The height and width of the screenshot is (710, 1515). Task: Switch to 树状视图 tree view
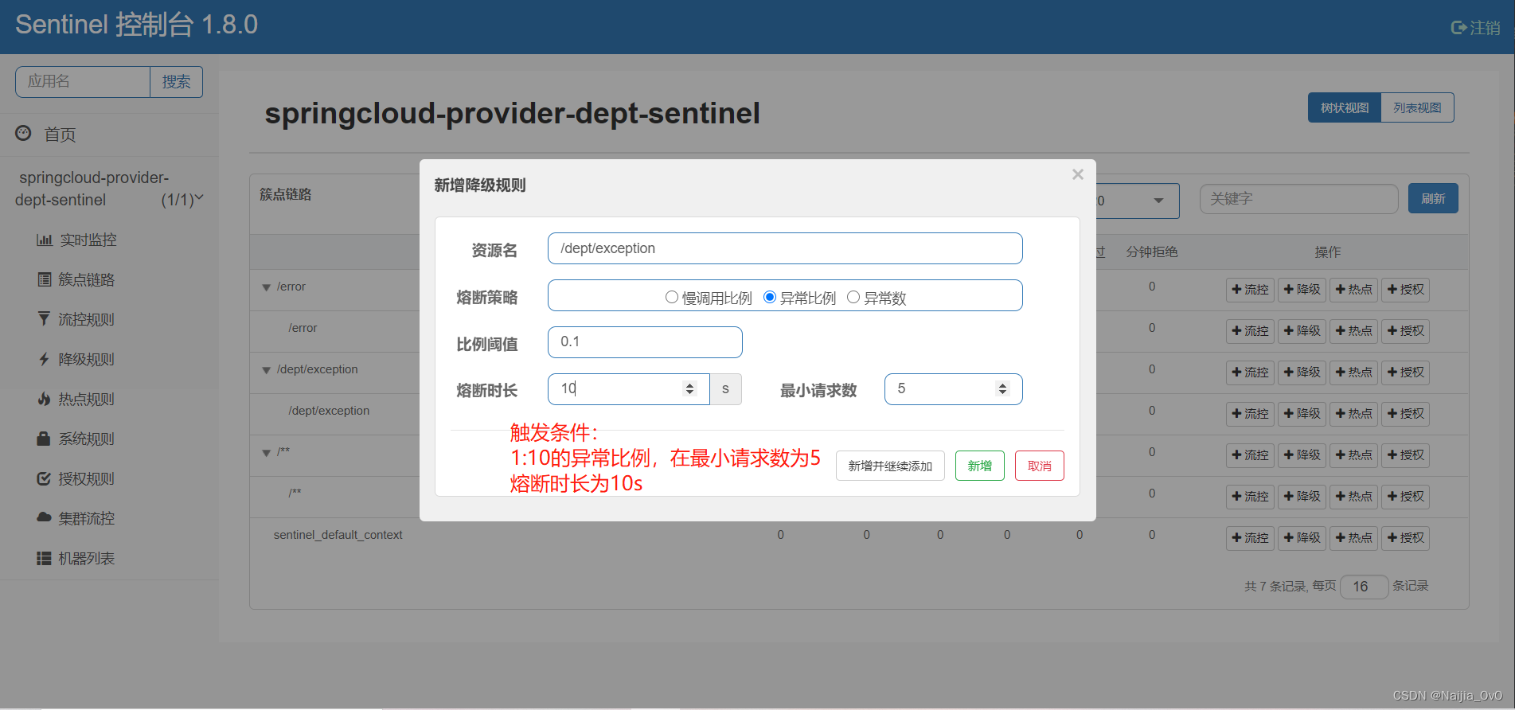[x=1345, y=107]
